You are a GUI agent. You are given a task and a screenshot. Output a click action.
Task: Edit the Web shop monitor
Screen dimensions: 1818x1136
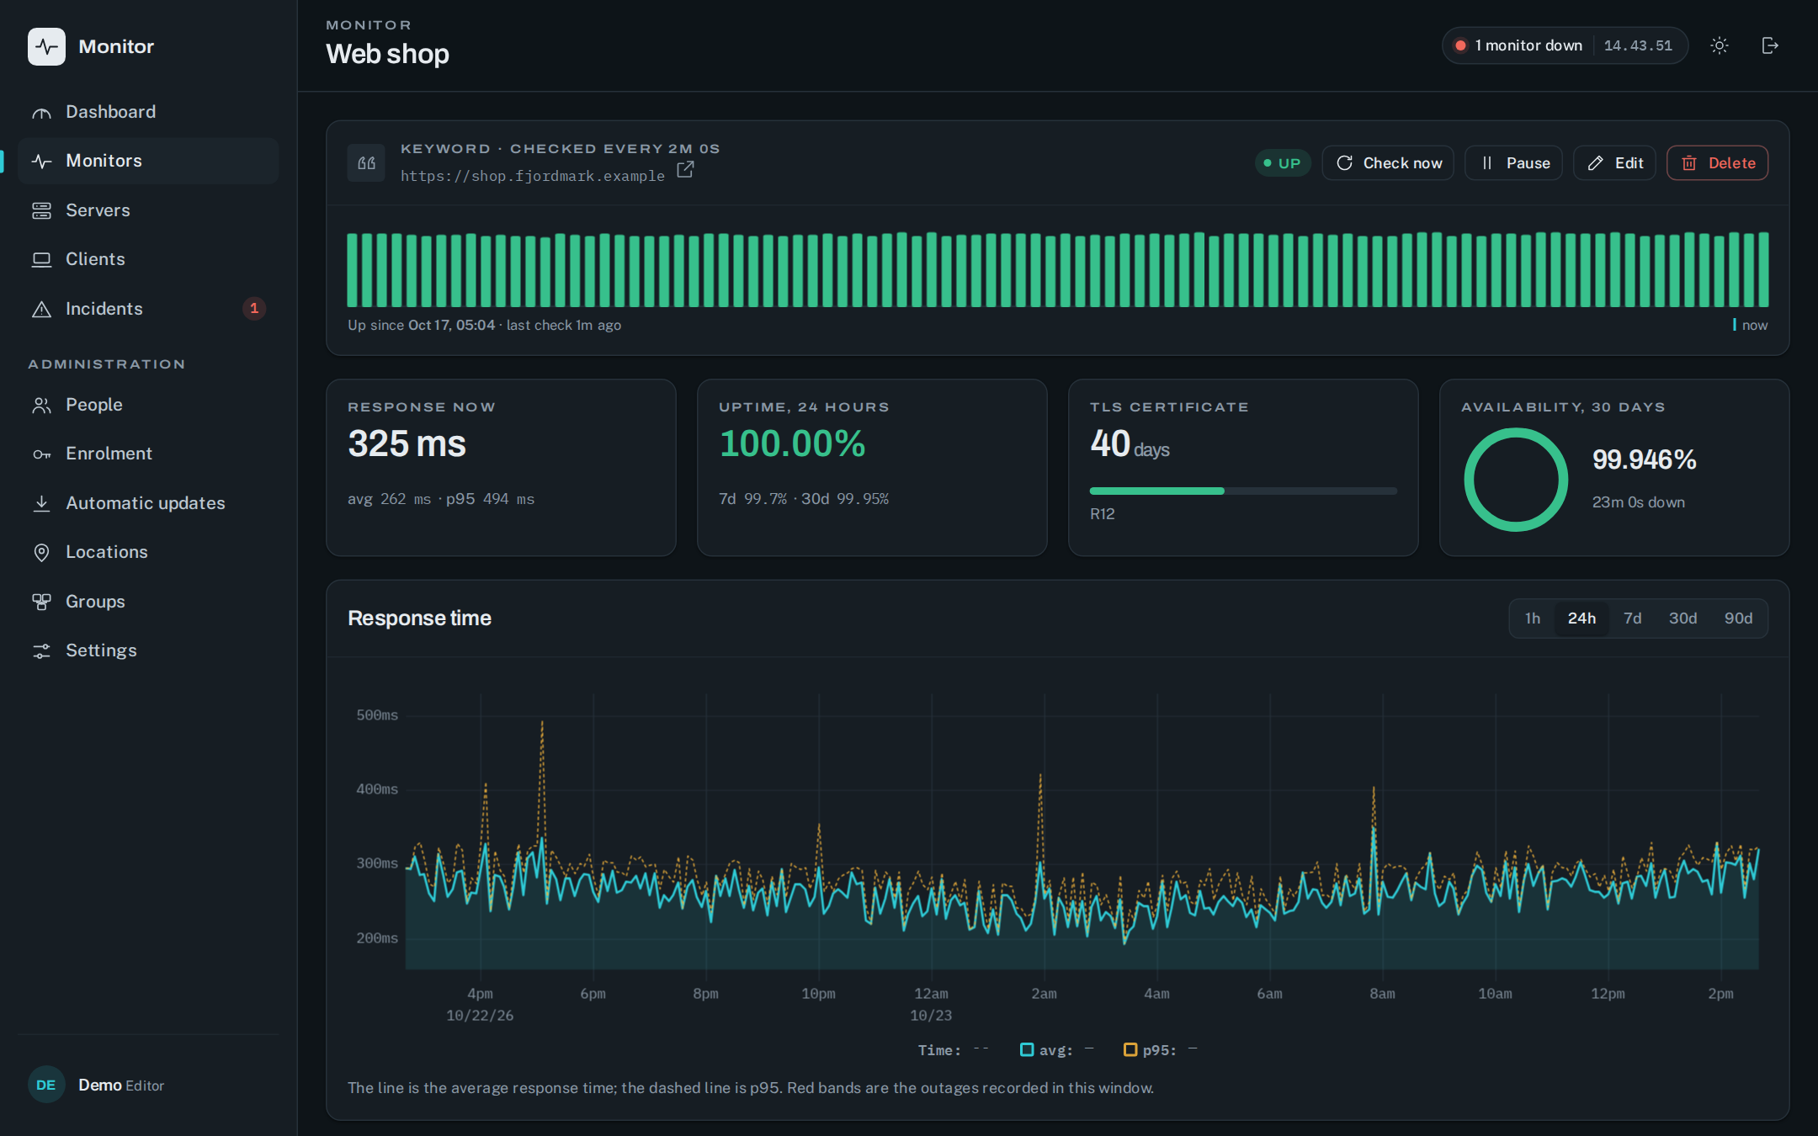pyautogui.click(x=1614, y=163)
